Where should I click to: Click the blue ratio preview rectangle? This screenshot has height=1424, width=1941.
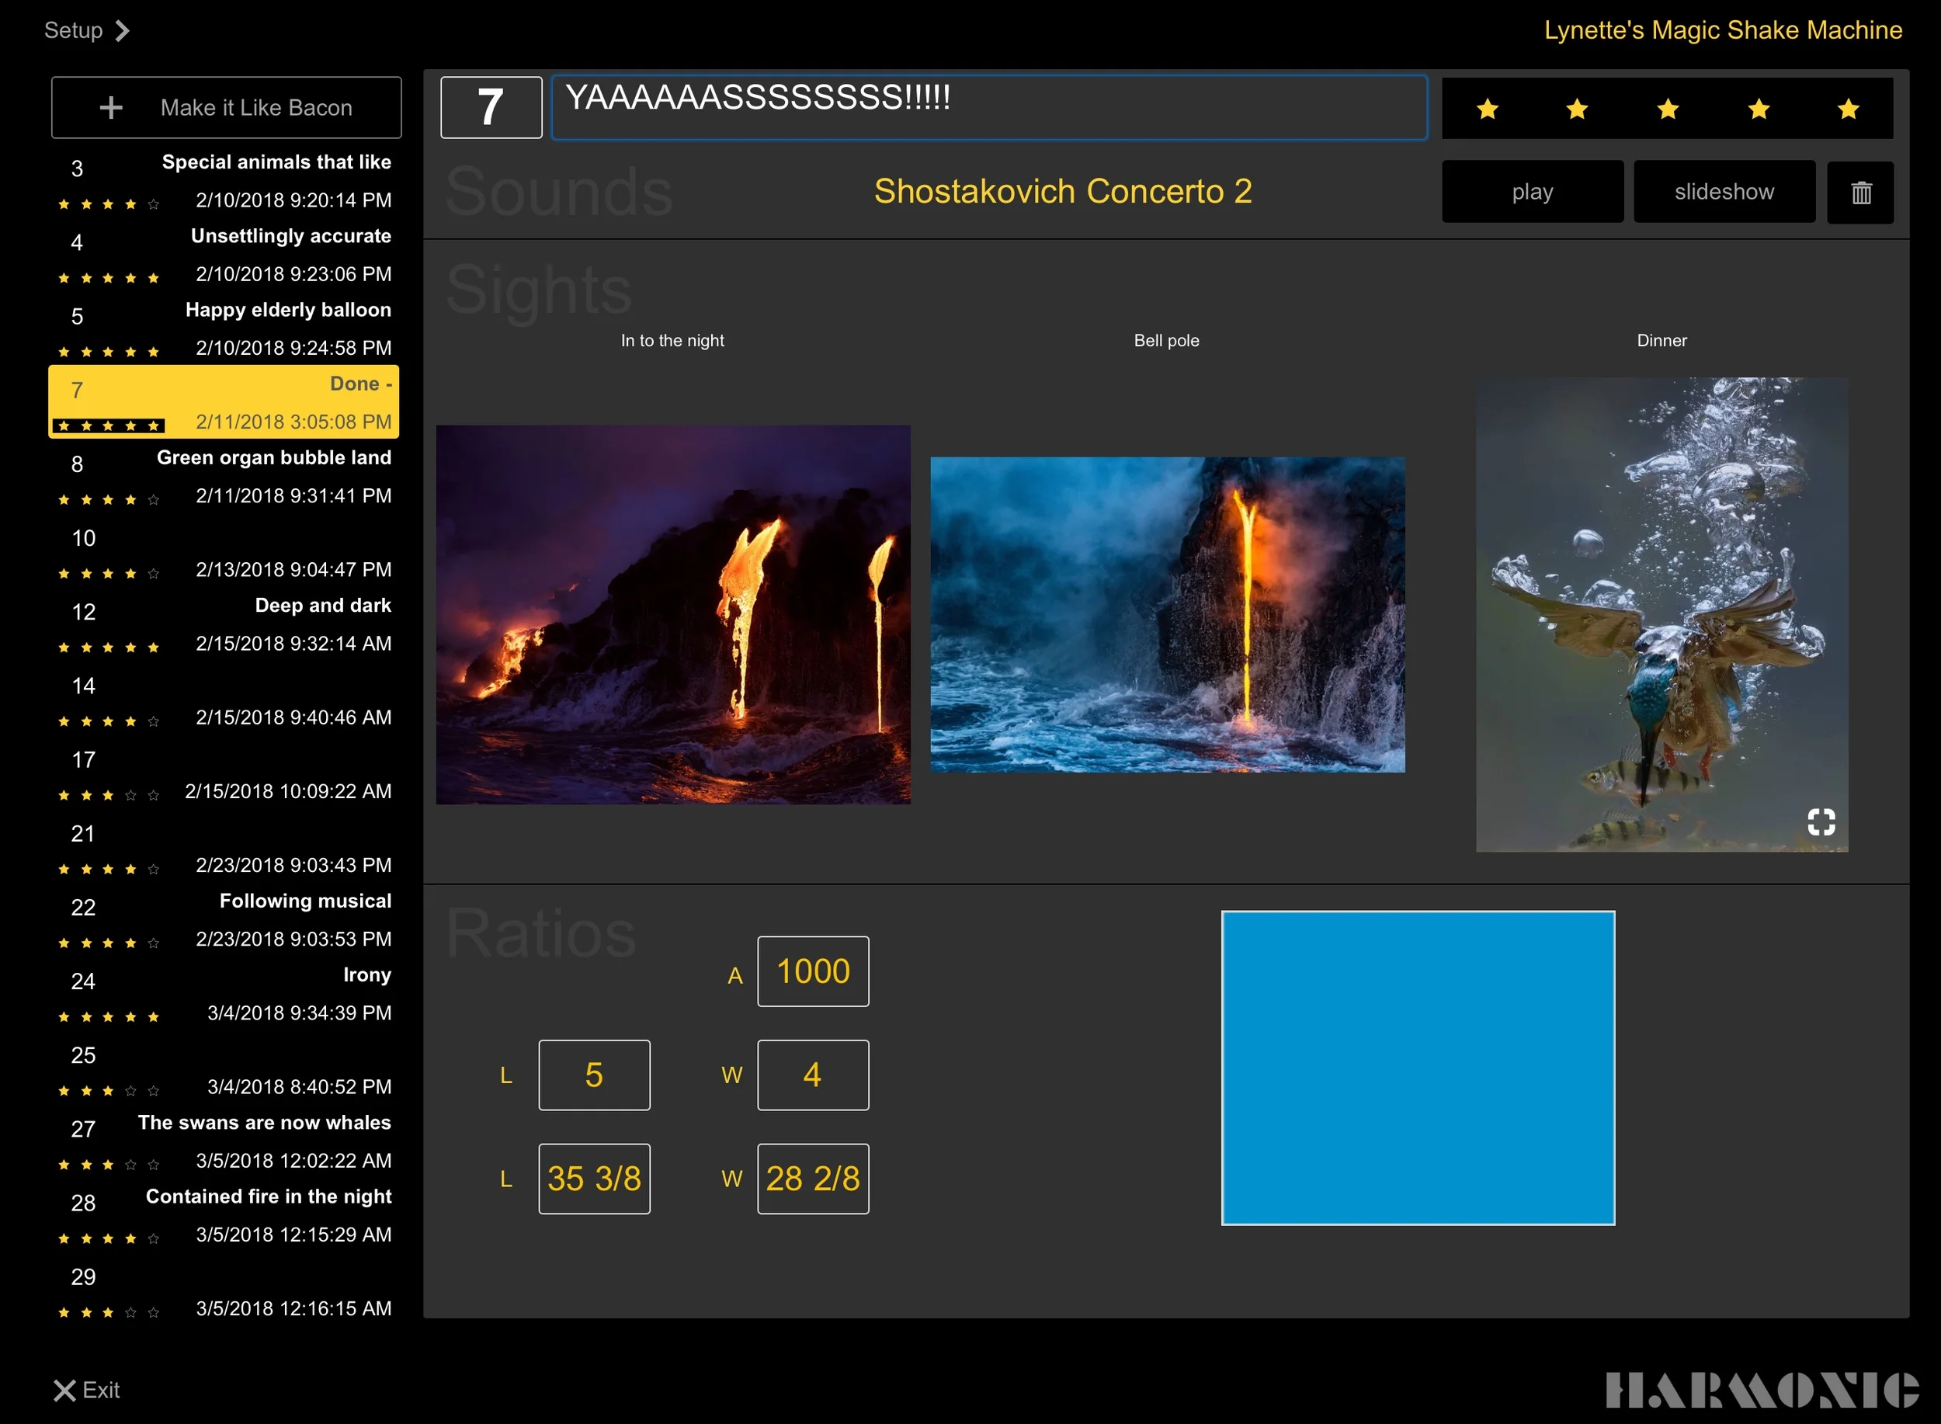[1417, 1067]
